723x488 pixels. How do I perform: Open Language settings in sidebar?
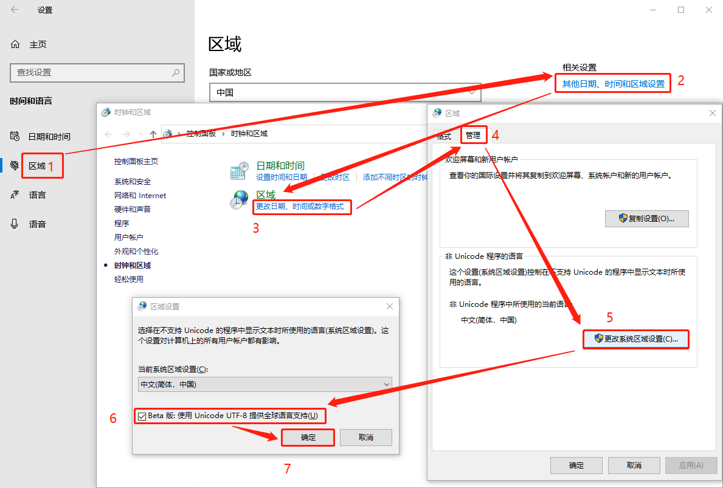click(x=37, y=195)
